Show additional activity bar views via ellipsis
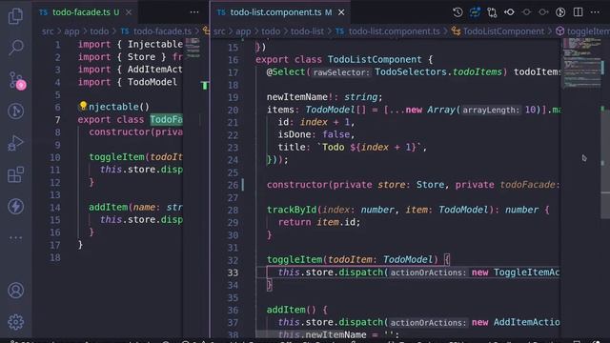Viewport: 610px width, 343px height. tap(15, 237)
